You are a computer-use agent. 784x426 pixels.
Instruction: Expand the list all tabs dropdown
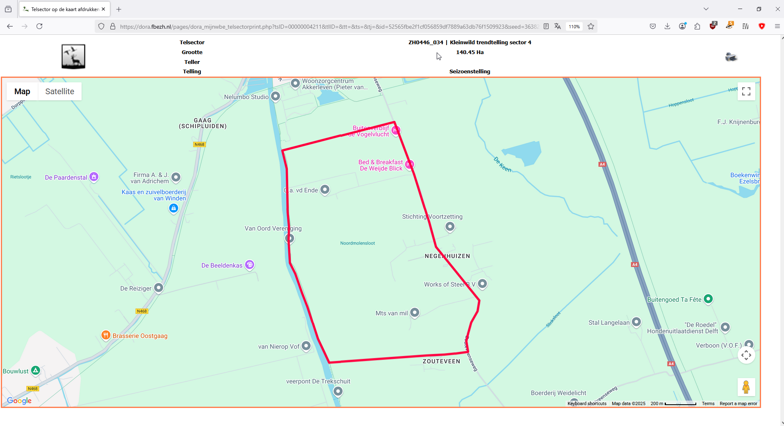tap(706, 9)
